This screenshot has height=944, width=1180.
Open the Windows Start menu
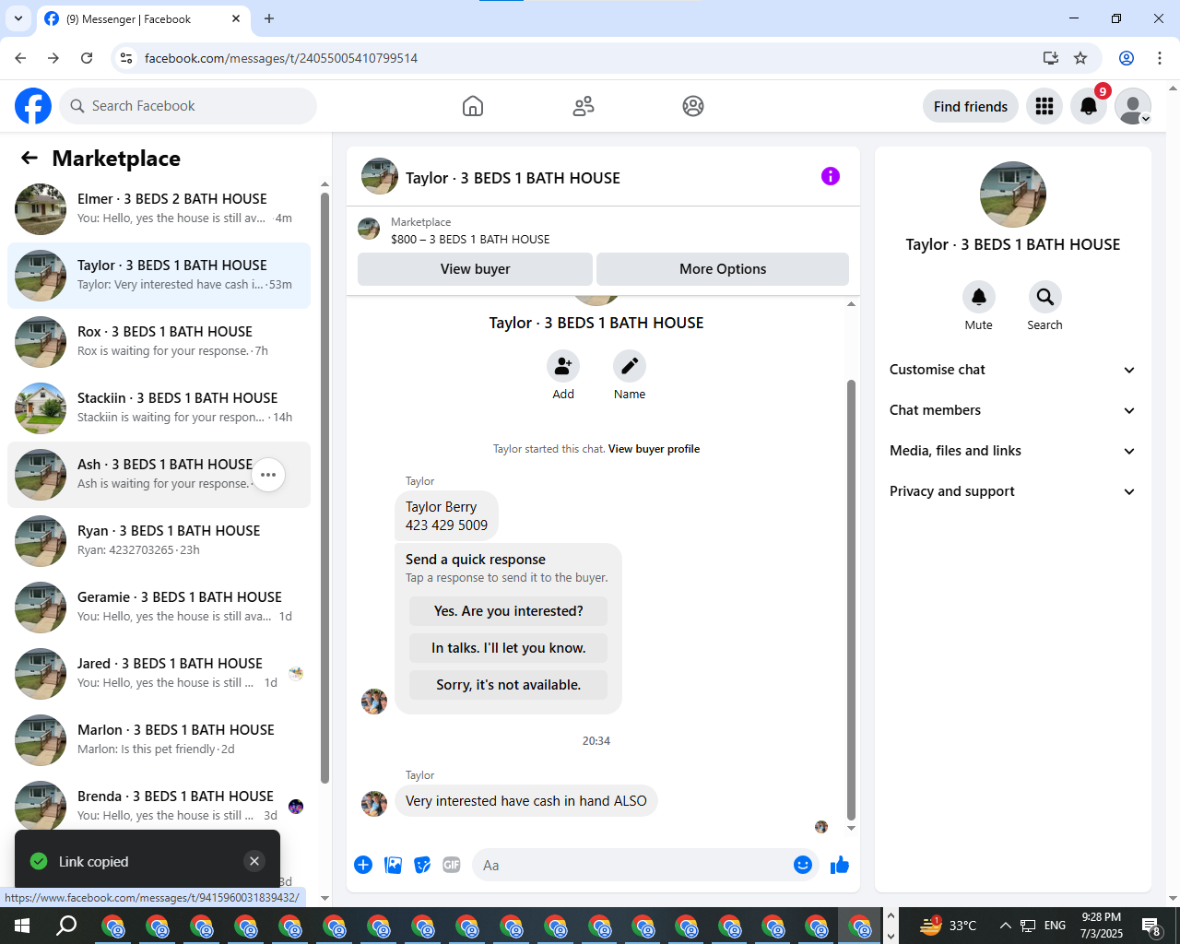coord(22,926)
